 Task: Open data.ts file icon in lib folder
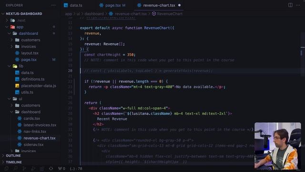click(x=17, y=73)
